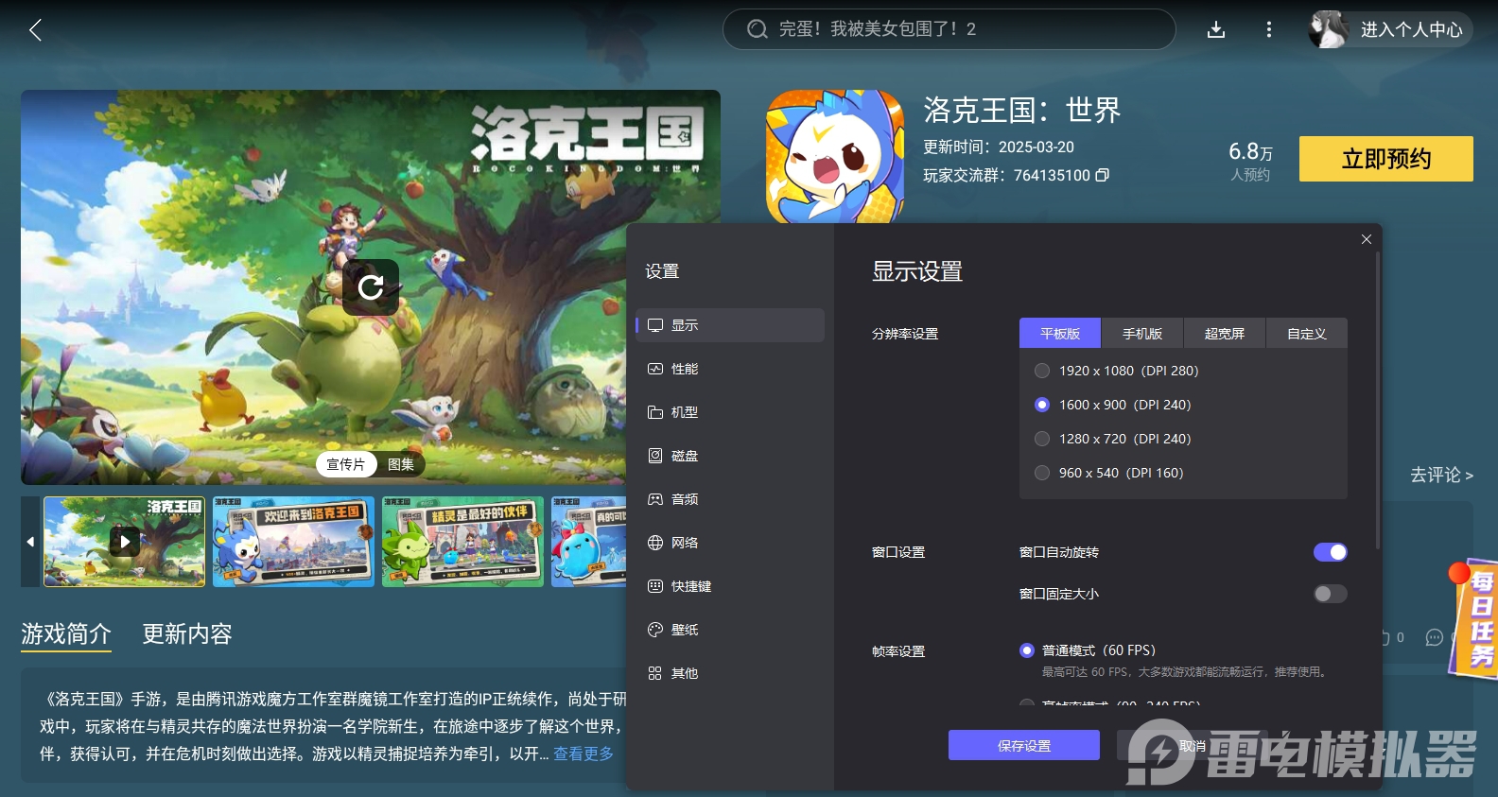
Task: Toggle 窗口自动旋转 window auto-rotate switch
Action: (x=1331, y=552)
